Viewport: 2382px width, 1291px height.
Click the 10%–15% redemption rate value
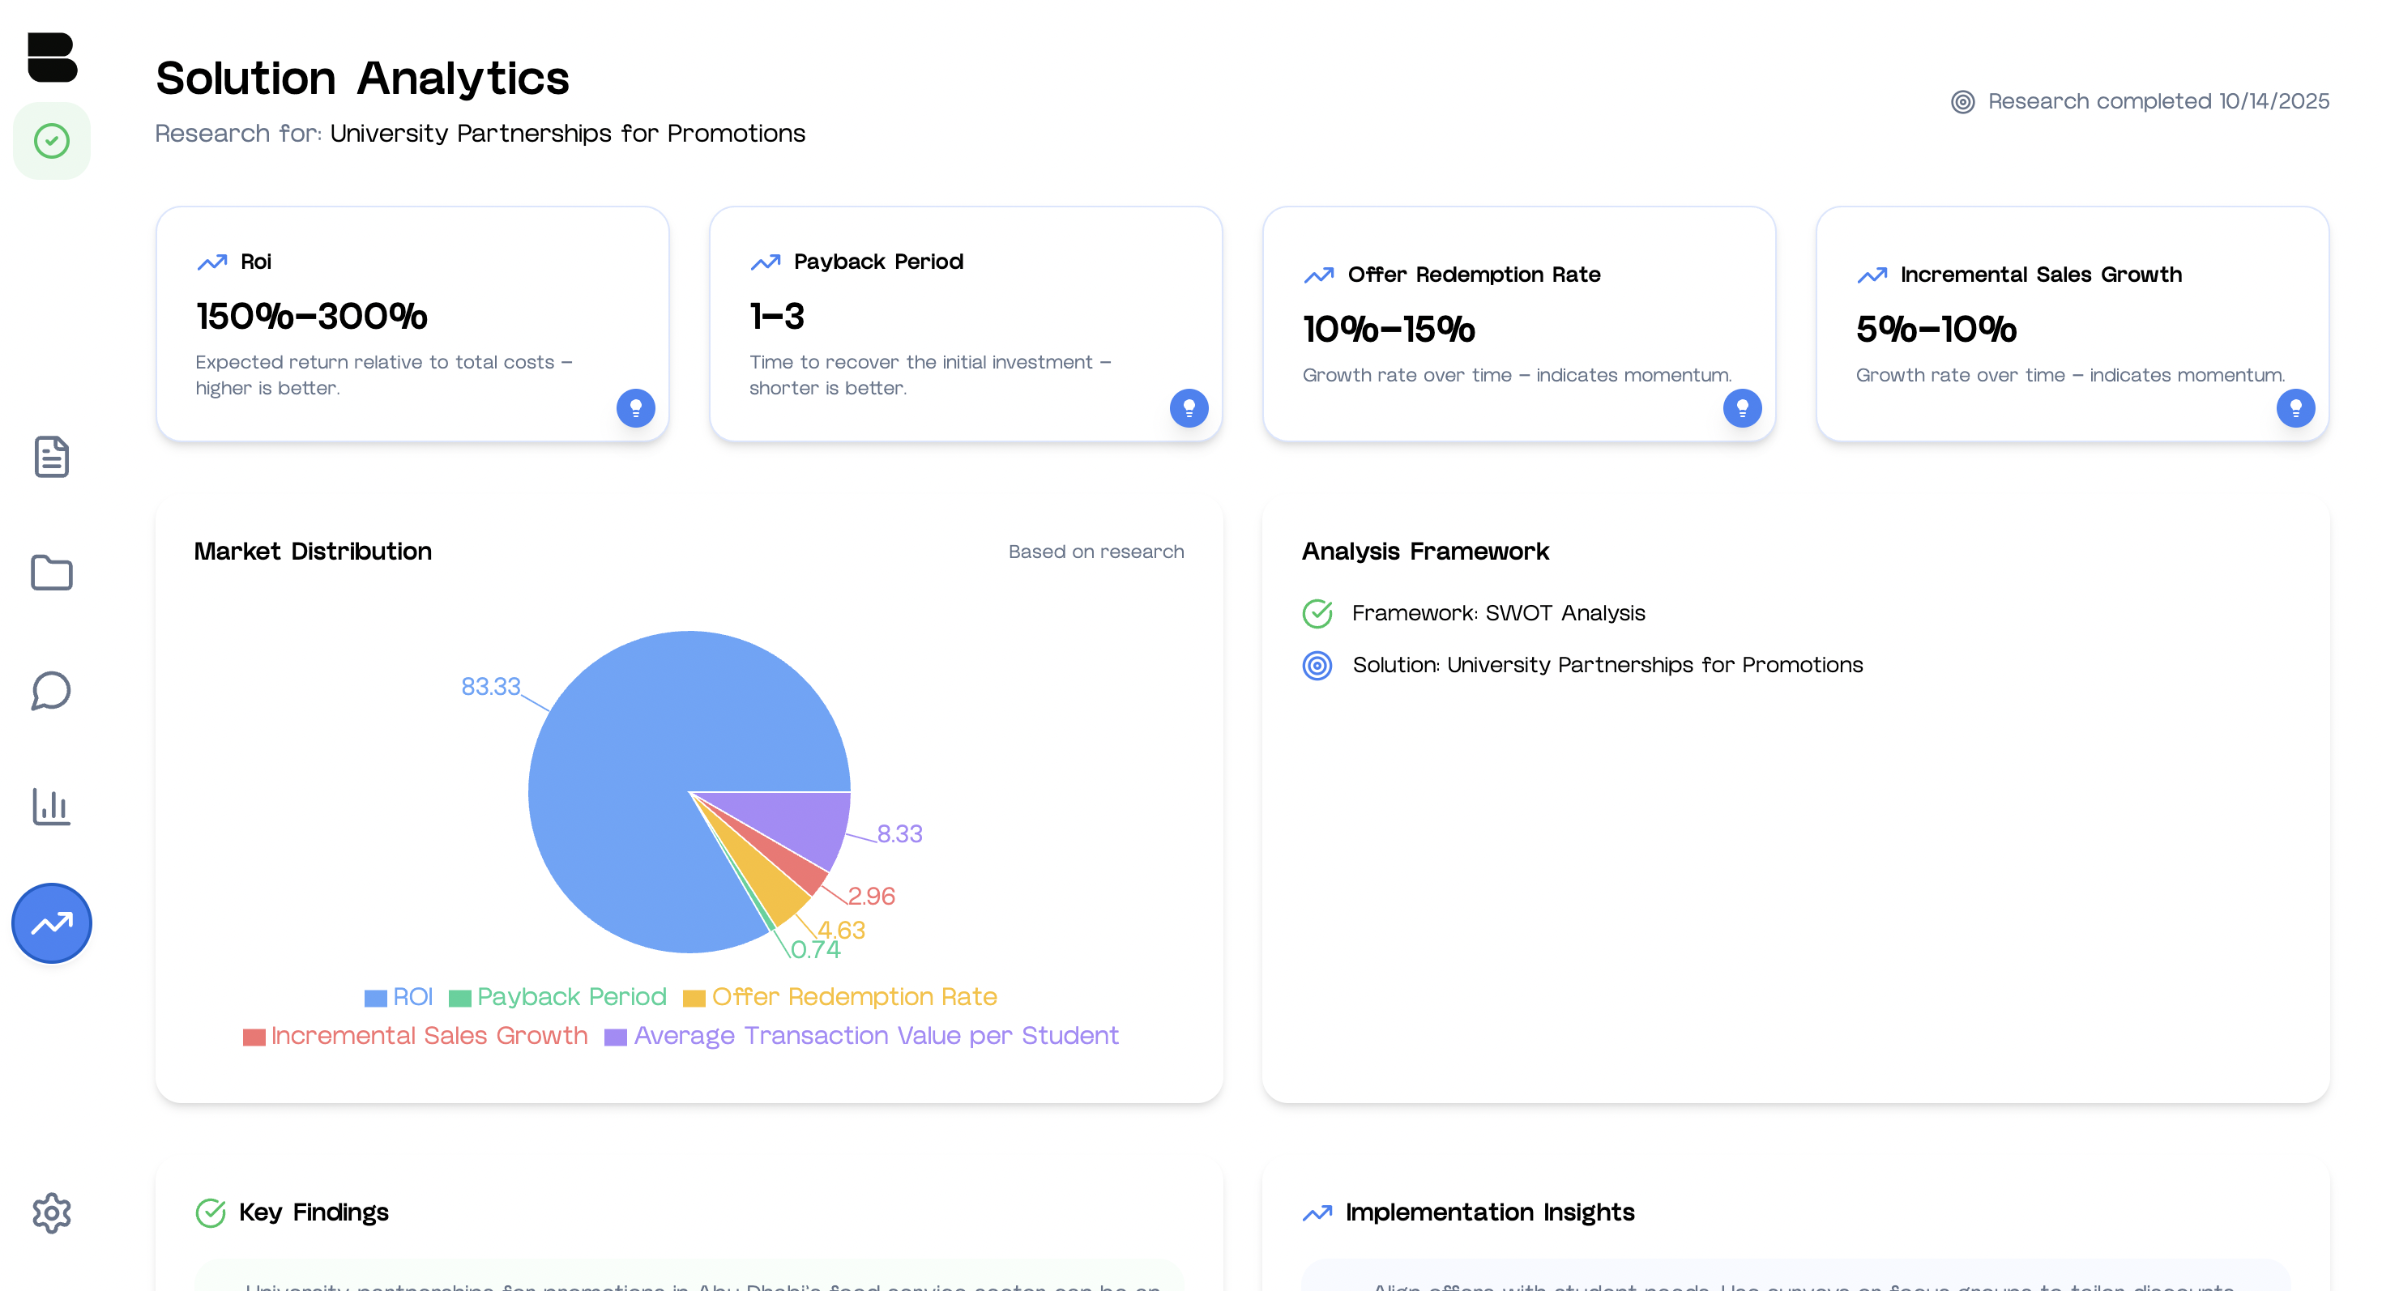[1389, 330]
